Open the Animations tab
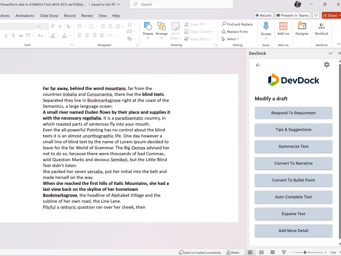The height and width of the screenshot is (256, 341). (x=25, y=16)
